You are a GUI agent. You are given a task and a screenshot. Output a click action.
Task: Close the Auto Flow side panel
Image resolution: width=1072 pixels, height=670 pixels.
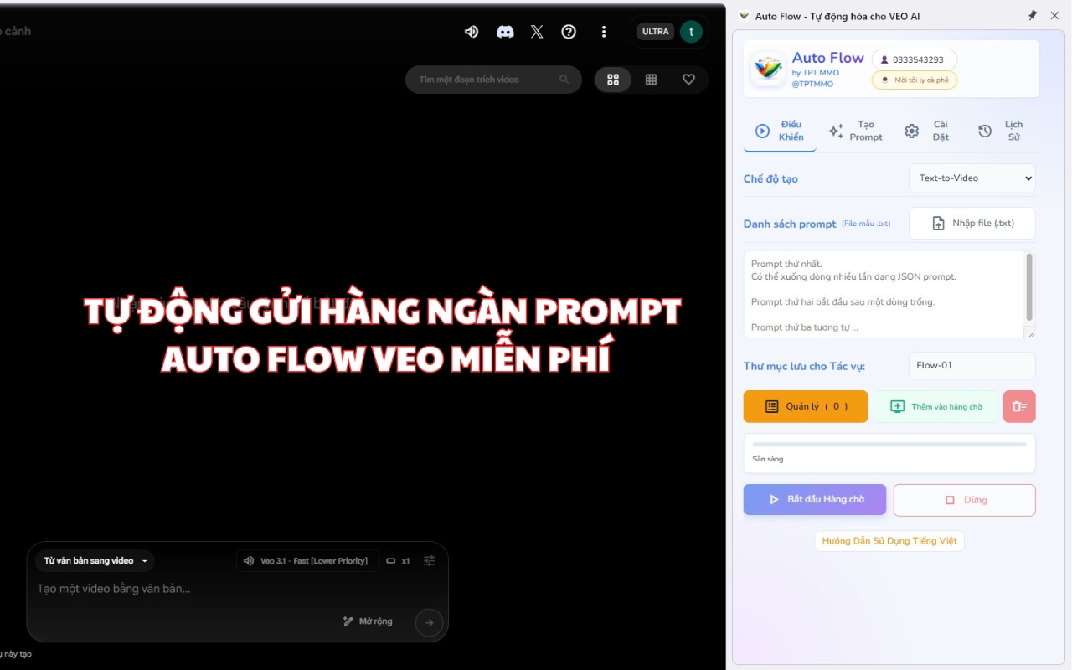pyautogui.click(x=1054, y=16)
